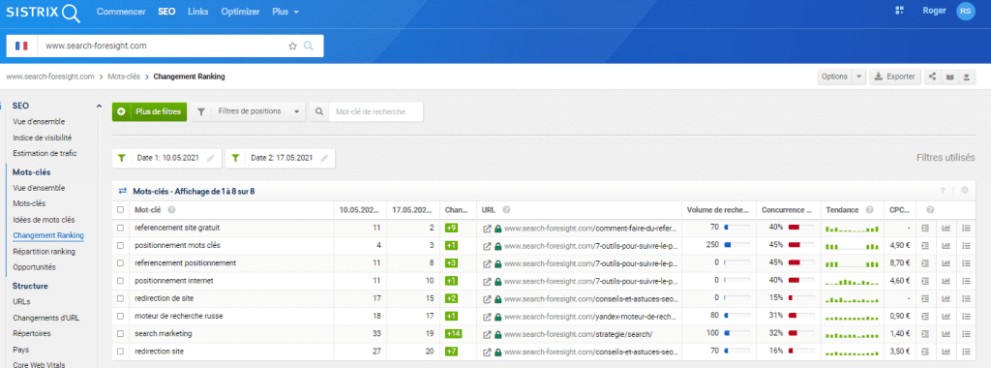Open Estimation de trafic in sidebar

pyautogui.click(x=45, y=153)
